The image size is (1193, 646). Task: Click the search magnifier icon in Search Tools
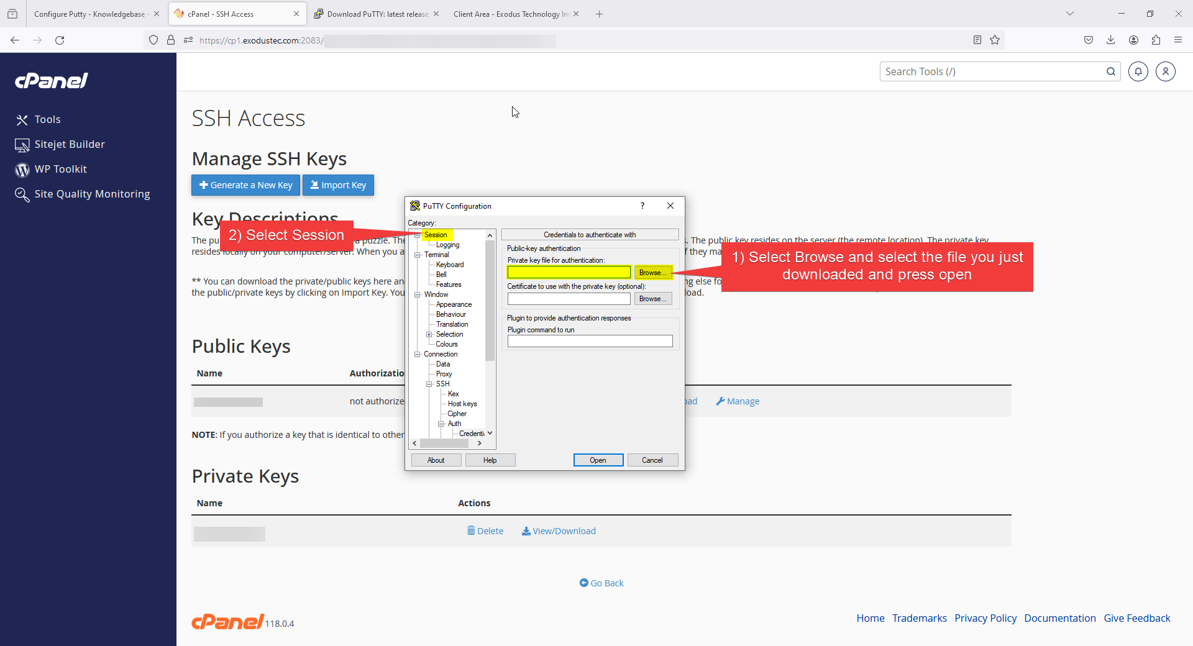click(1111, 71)
